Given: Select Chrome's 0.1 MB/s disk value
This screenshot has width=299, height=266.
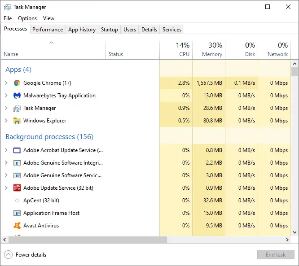Looking at the screenshot, I should [x=245, y=83].
